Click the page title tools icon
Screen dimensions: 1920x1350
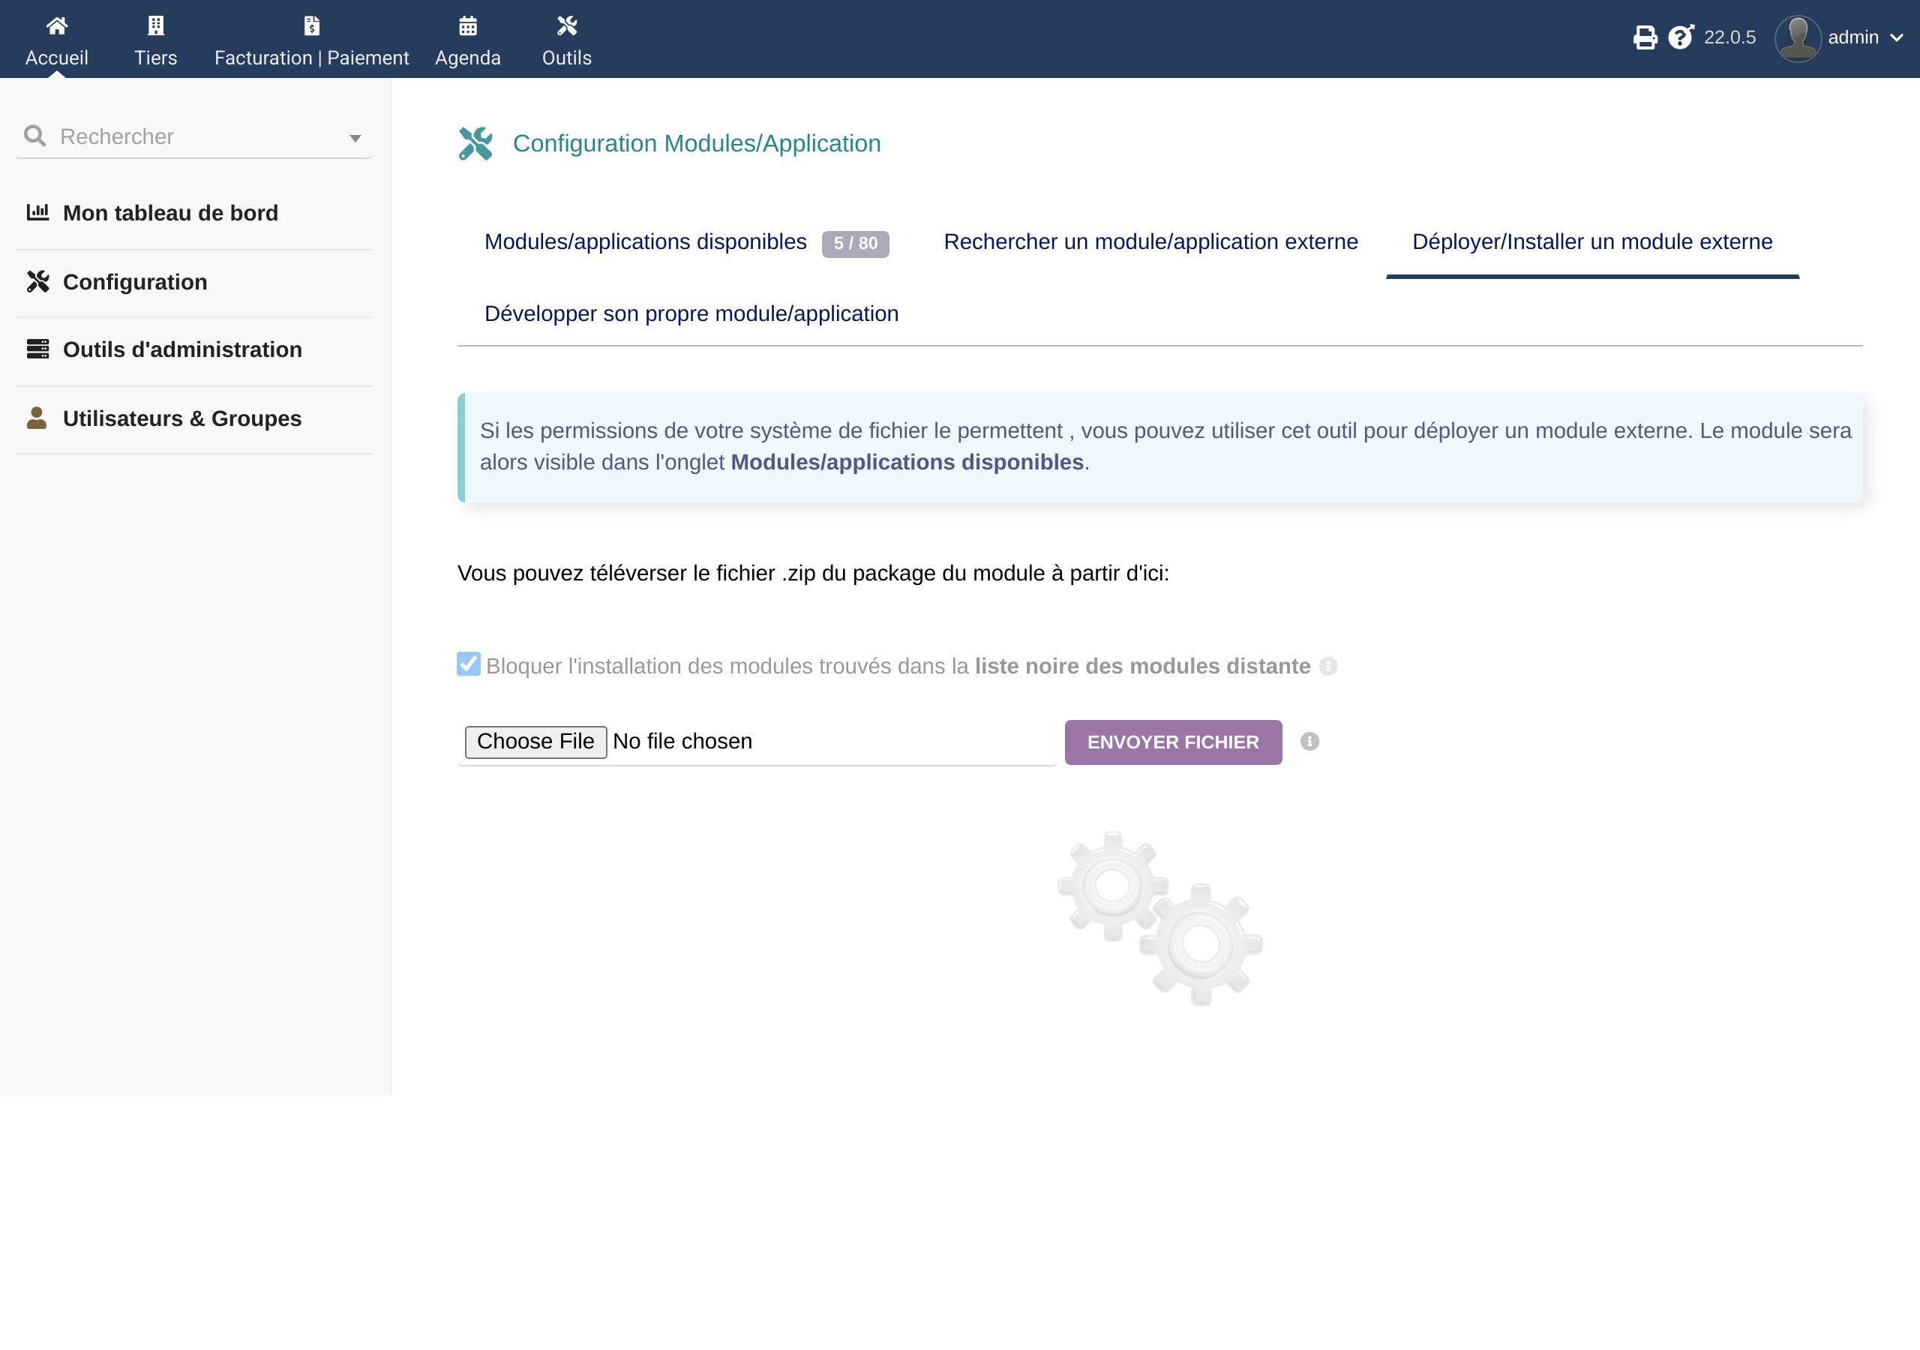(475, 143)
